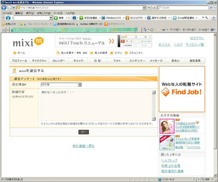This screenshot has height=182, width=218.
Task: Click the 前の画面へ戻る link
Action: click(84, 146)
